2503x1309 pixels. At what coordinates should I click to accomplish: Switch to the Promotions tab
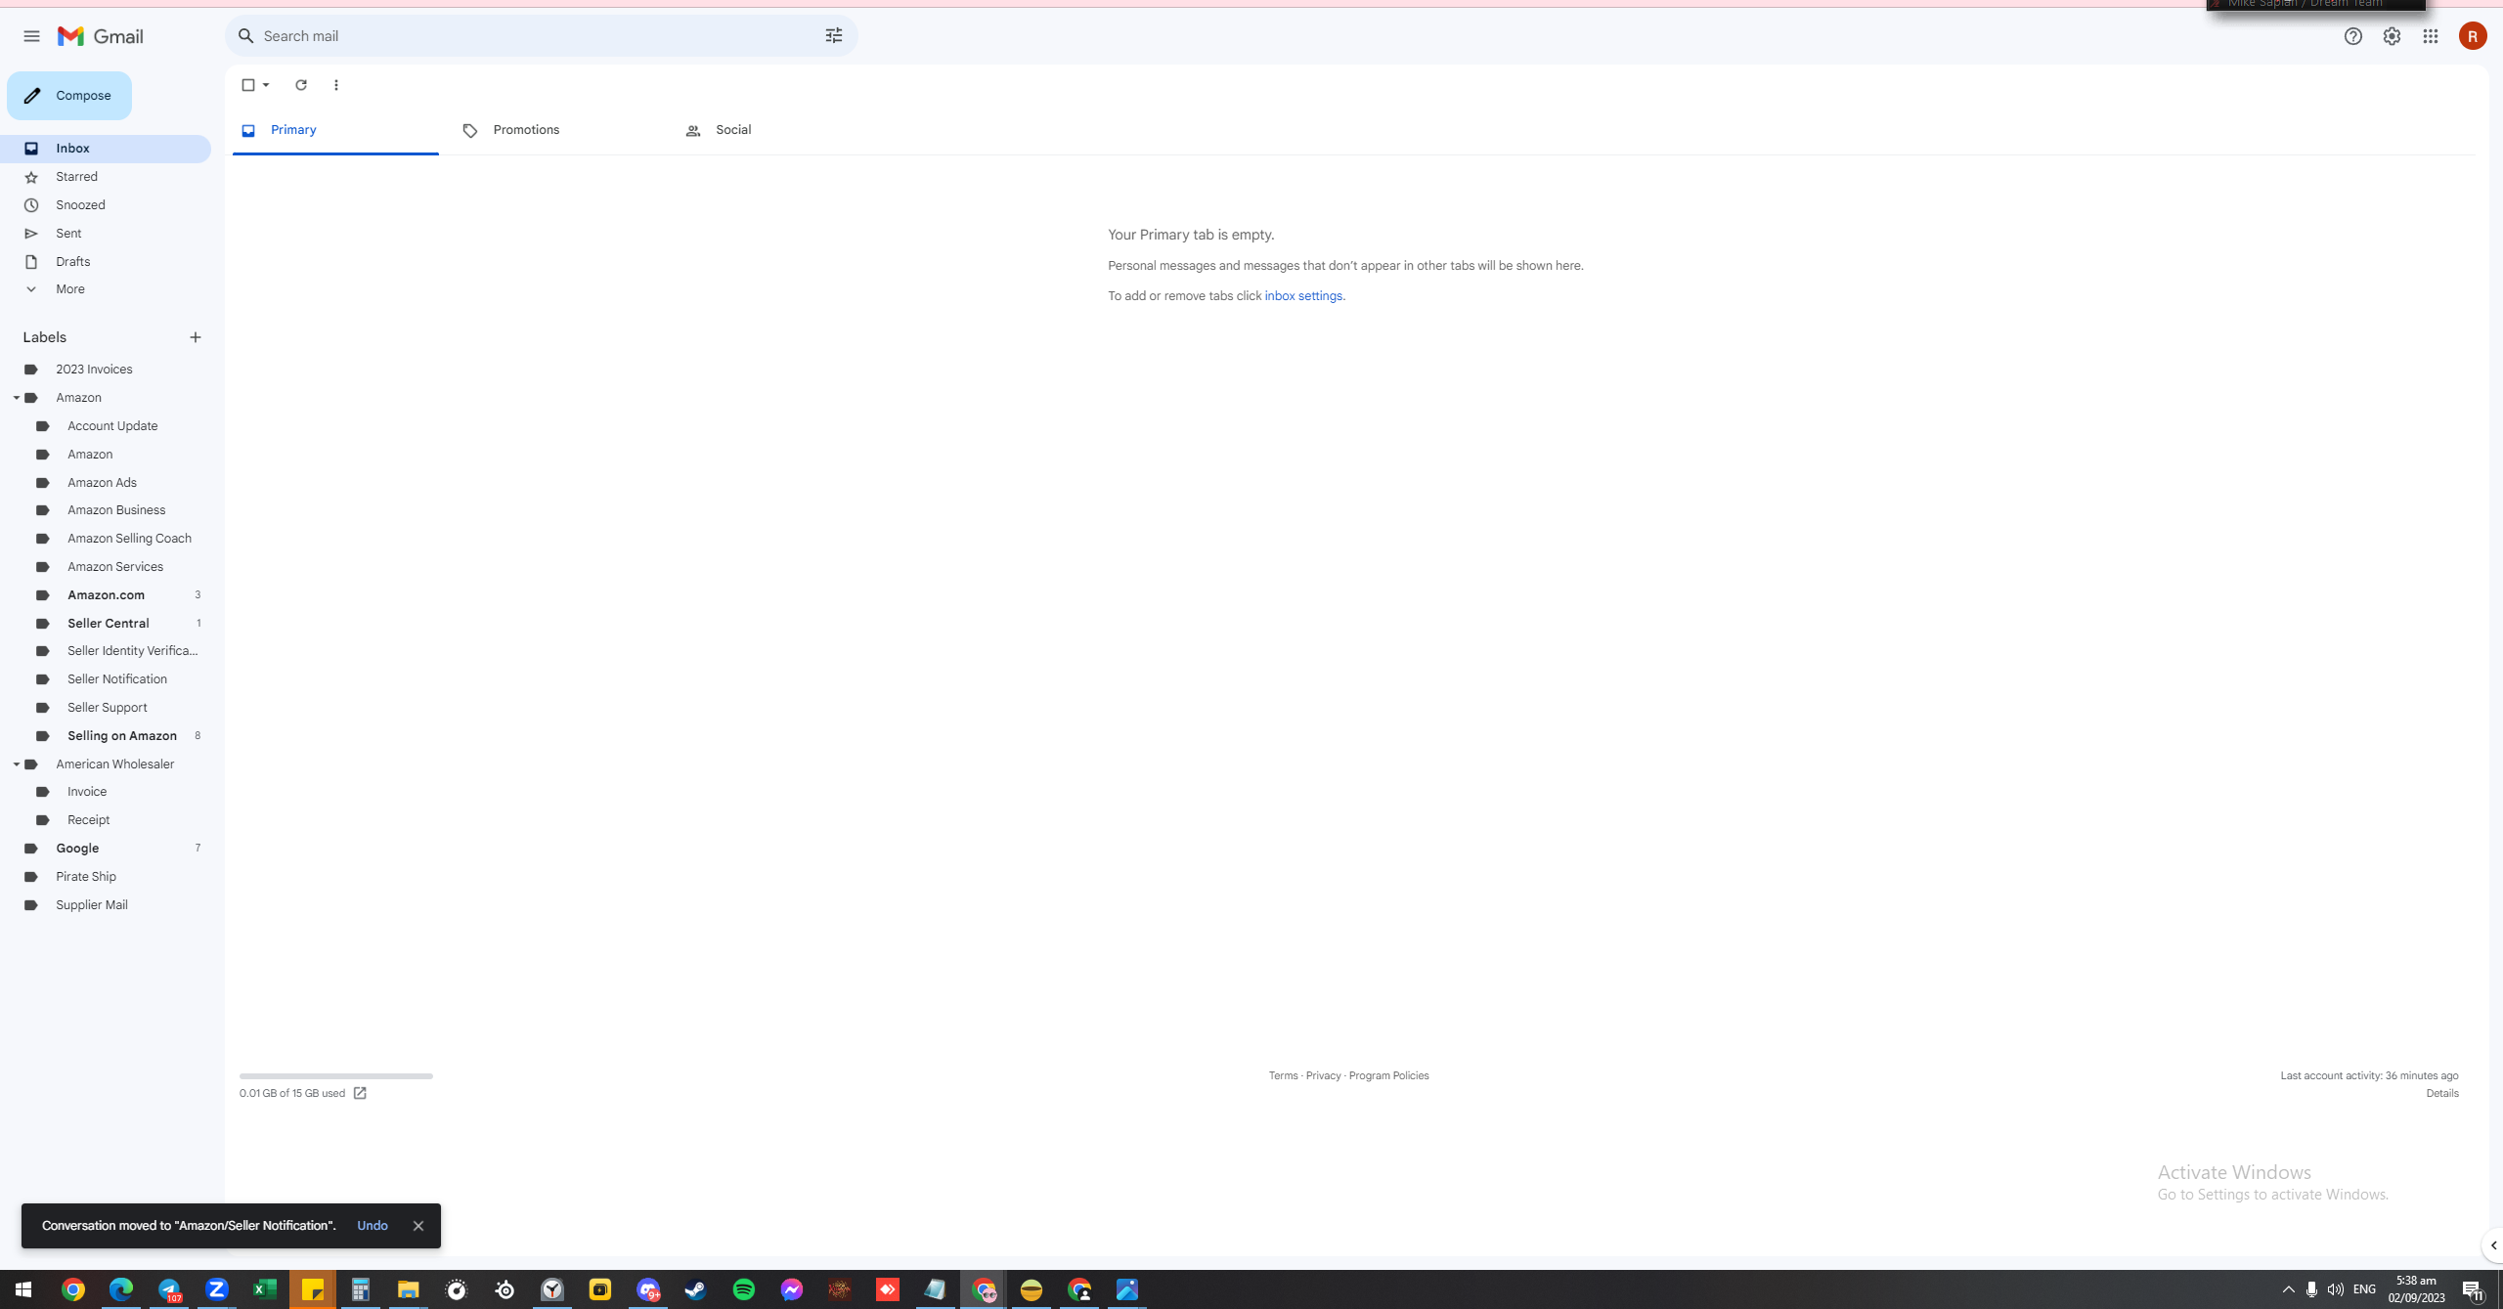tap(559, 131)
